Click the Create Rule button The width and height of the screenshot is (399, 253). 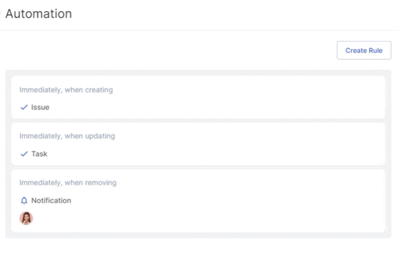(364, 50)
